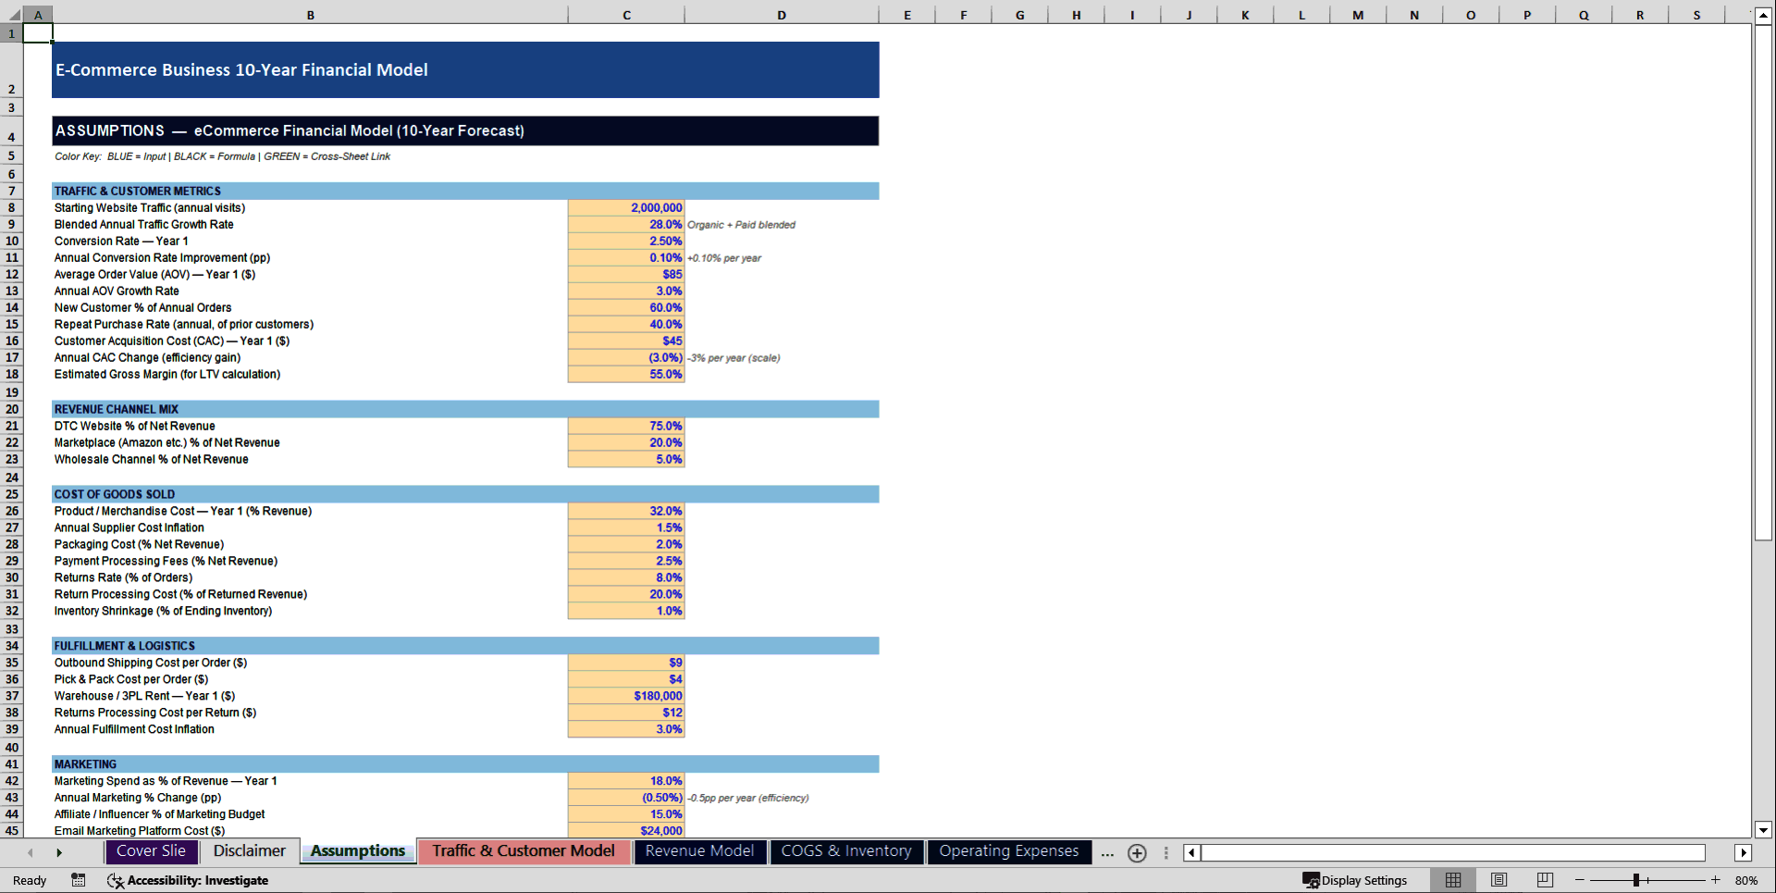Switch to the Revenue Model tab

coord(699,850)
